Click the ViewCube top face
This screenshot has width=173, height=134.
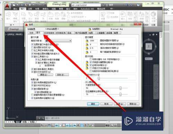tap(149, 46)
